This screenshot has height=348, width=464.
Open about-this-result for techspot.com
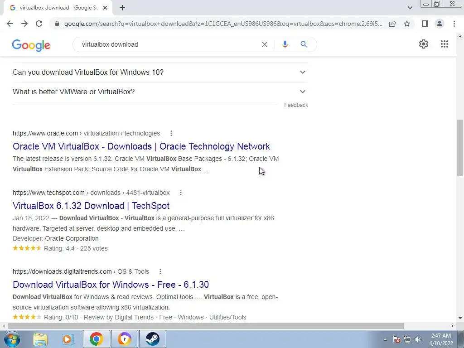(x=181, y=193)
